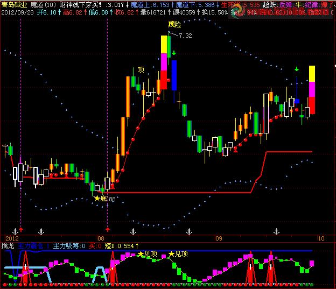Screen dimensions: 336x289
Task: Click green down arrow in late September
Action: [x=297, y=69]
